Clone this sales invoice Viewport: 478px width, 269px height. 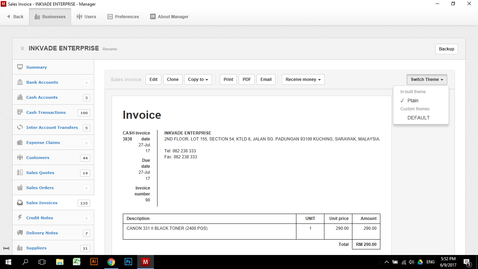(173, 80)
